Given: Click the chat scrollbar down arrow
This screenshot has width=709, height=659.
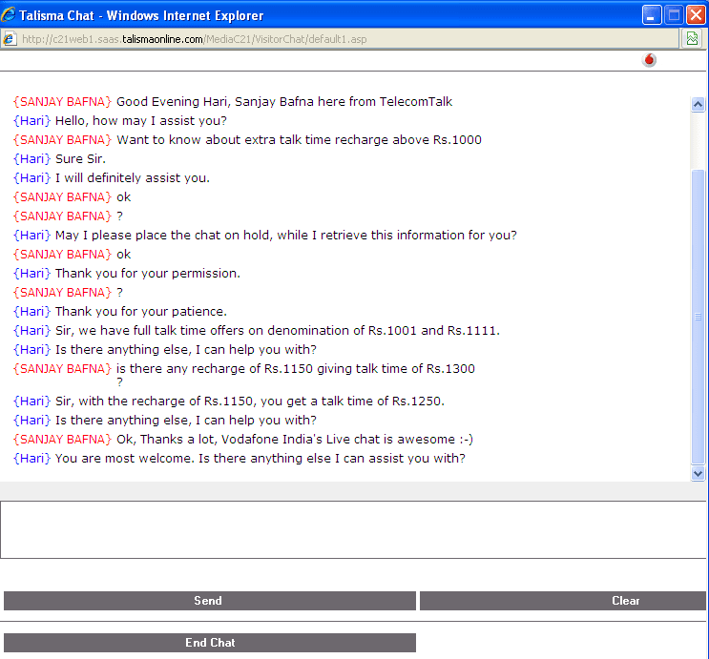Looking at the screenshot, I should point(698,474).
